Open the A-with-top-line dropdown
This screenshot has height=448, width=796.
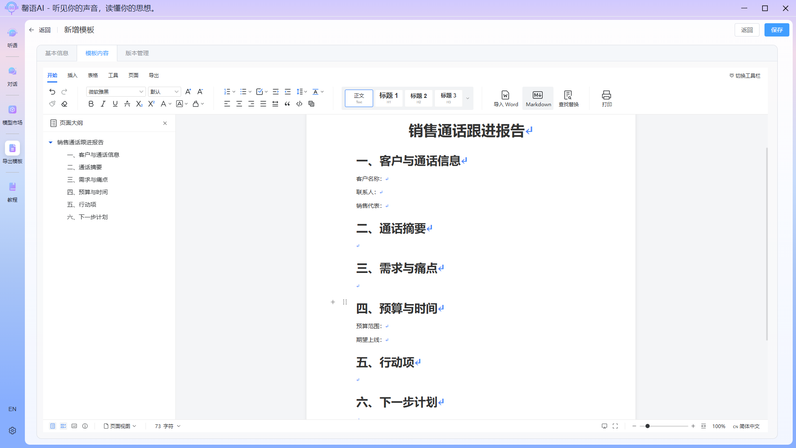click(318, 92)
